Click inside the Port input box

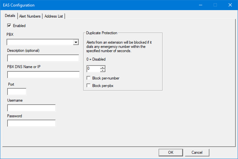coord(17,92)
